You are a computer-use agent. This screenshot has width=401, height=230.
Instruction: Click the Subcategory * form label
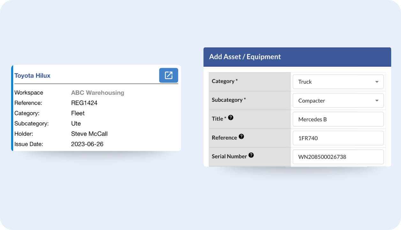click(x=229, y=100)
